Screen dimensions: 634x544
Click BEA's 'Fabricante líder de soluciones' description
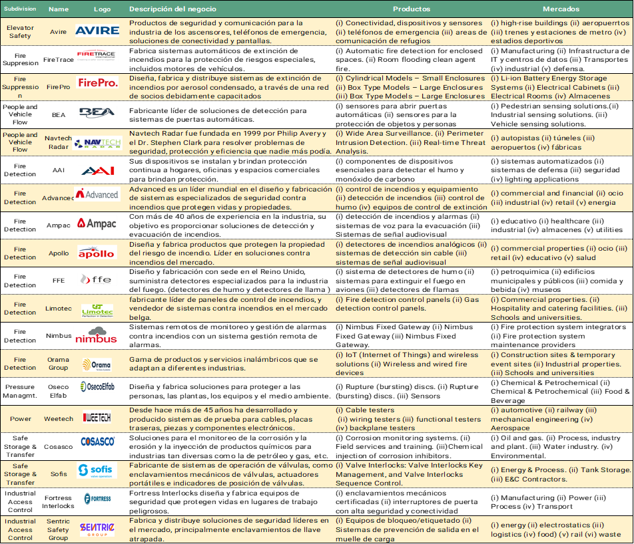(x=218, y=115)
